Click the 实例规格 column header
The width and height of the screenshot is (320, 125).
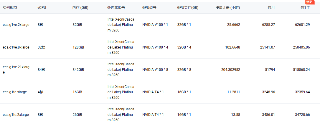click(x=10, y=8)
